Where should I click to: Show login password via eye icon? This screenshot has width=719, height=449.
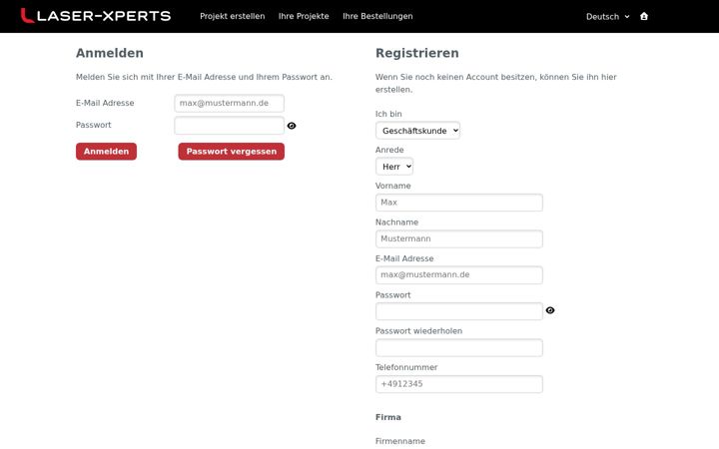click(x=292, y=126)
